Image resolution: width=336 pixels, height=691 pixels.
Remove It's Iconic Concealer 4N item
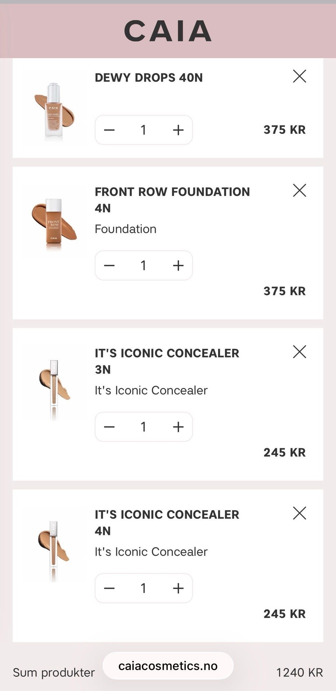tap(299, 513)
